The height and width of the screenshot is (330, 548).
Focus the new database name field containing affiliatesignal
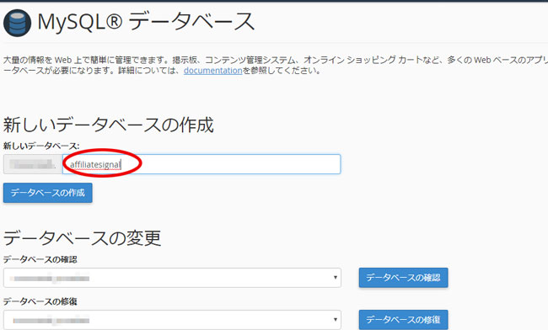pos(201,164)
